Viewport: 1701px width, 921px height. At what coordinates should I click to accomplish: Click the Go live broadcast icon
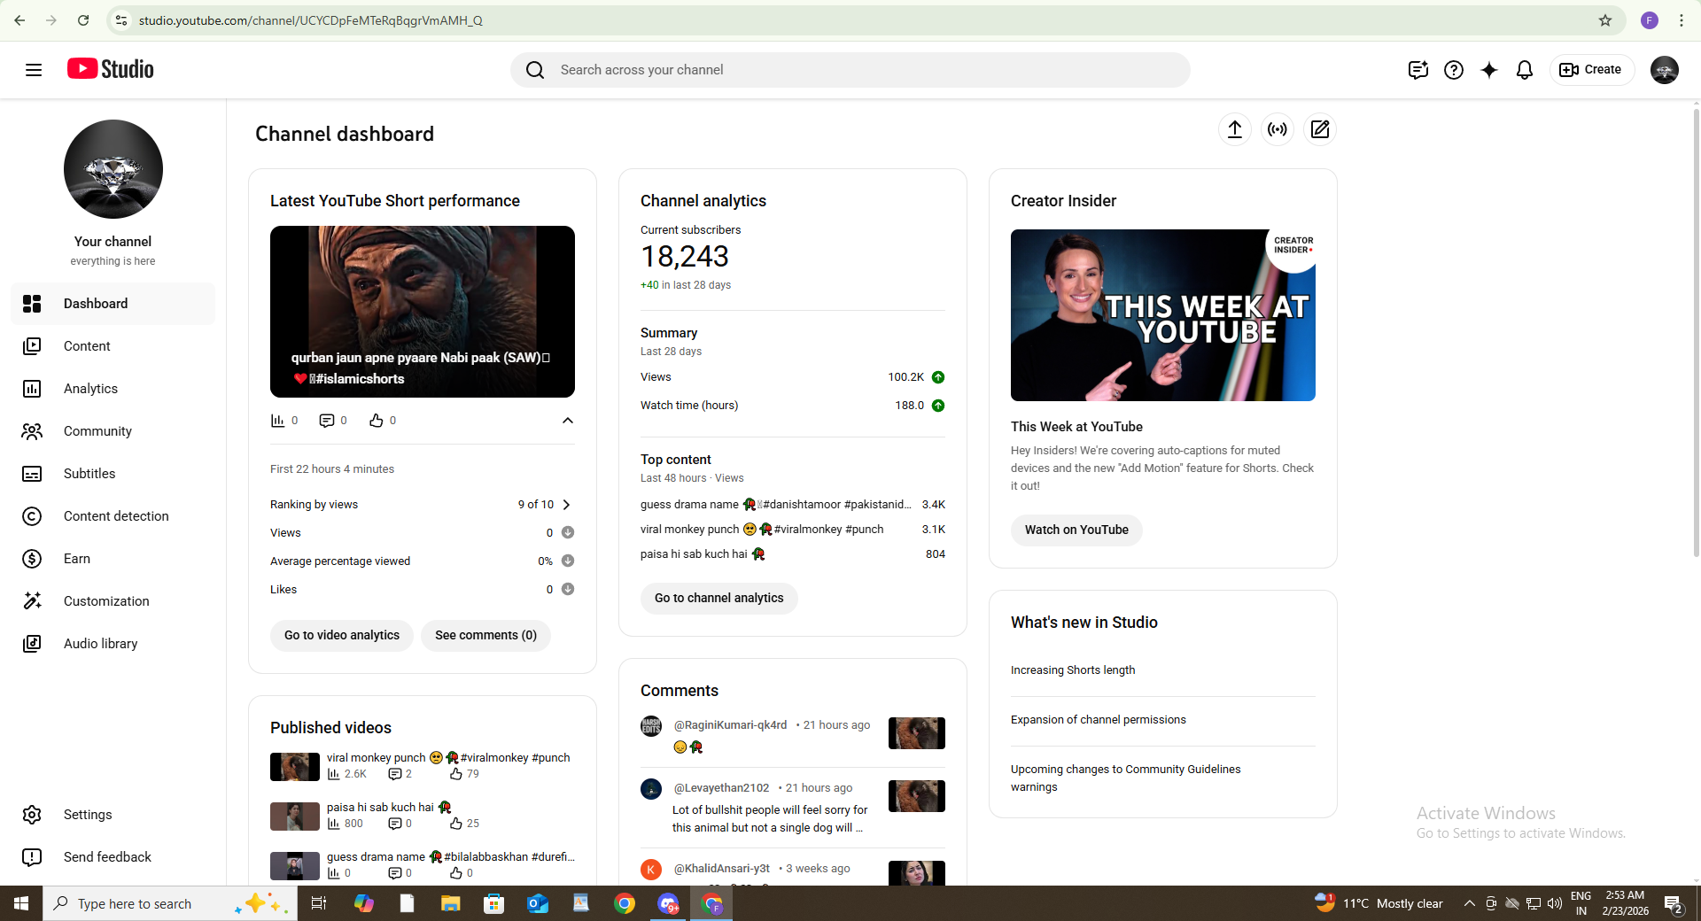point(1277,129)
